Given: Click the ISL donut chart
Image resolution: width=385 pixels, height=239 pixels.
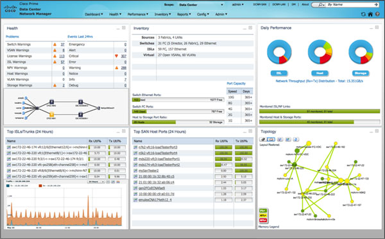Looking at the screenshot, I should [279, 52].
